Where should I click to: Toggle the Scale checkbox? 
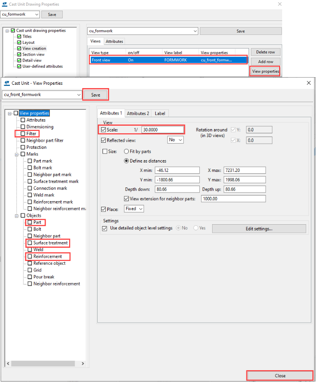104,130
